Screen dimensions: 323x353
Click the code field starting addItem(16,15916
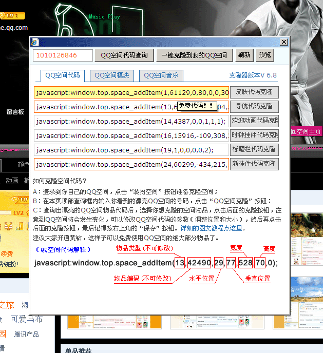(x=131, y=136)
